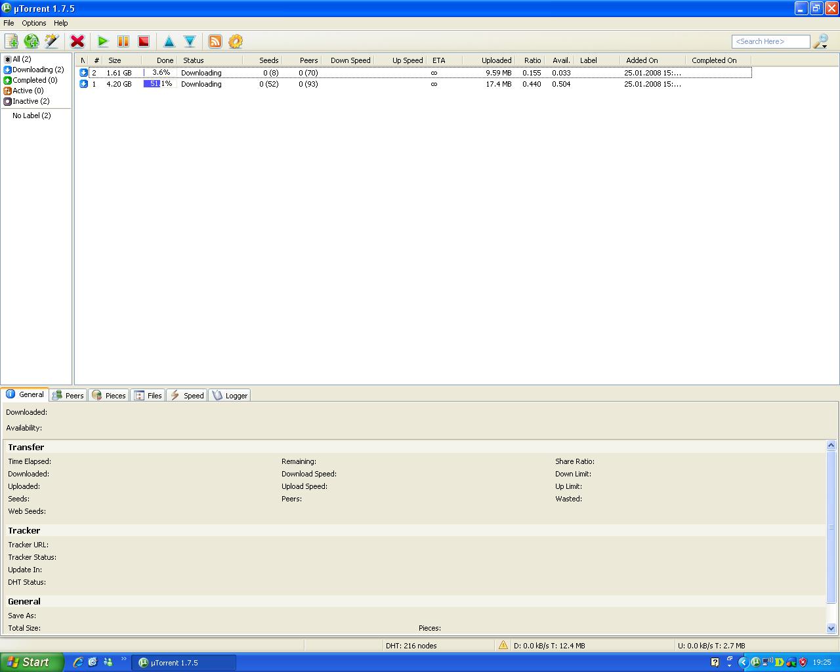The width and height of the screenshot is (840, 672).
Task: Click the red X Remove torrent icon
Action: point(77,41)
